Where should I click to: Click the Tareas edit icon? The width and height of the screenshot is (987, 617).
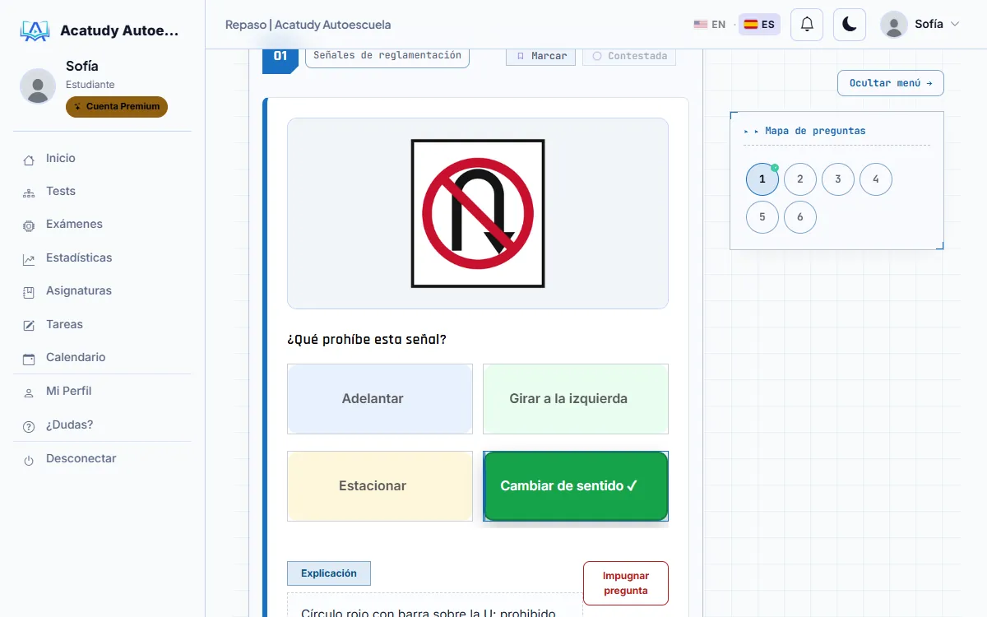click(x=29, y=326)
